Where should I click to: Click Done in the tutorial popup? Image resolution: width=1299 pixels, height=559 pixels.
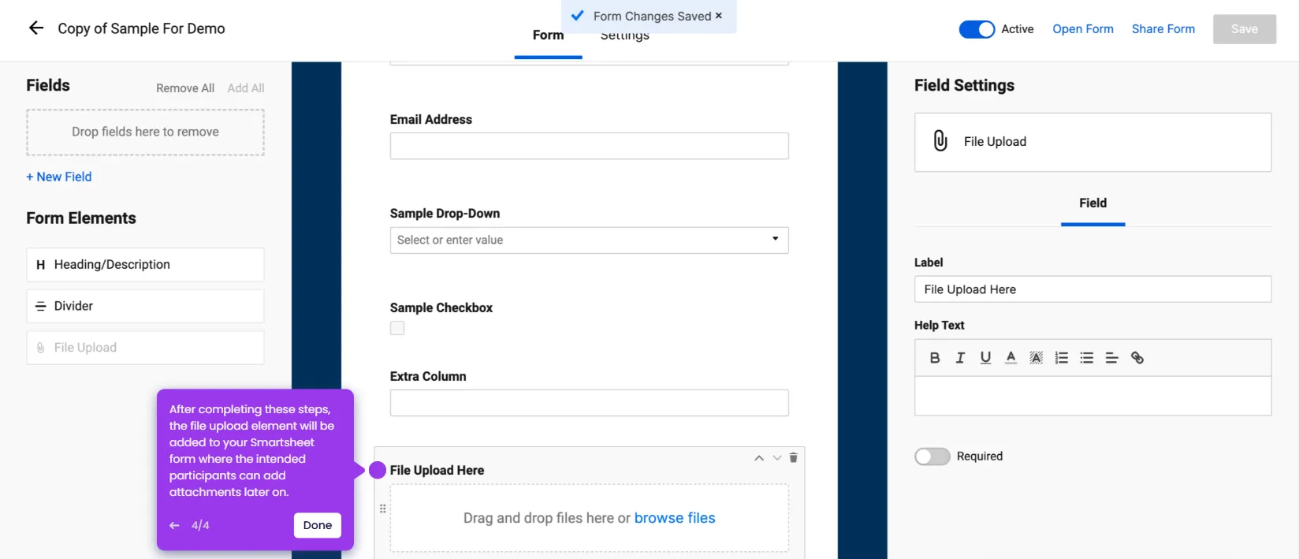[318, 525]
